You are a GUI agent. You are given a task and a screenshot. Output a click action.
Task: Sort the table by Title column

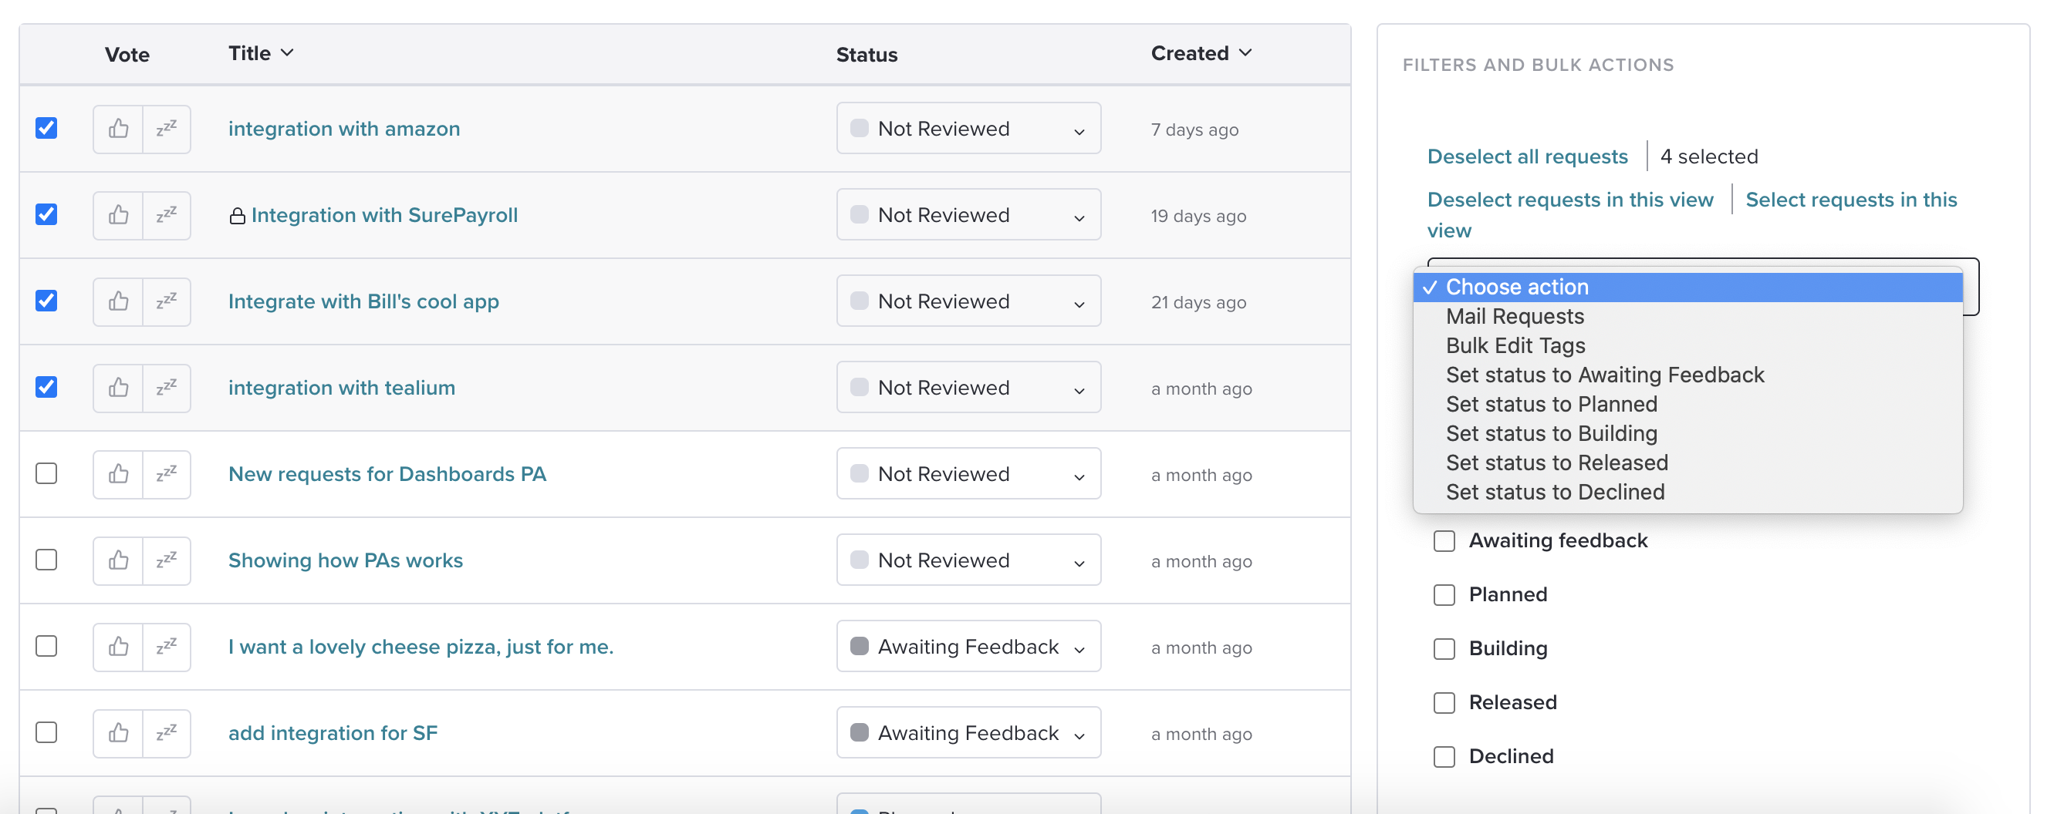[261, 53]
